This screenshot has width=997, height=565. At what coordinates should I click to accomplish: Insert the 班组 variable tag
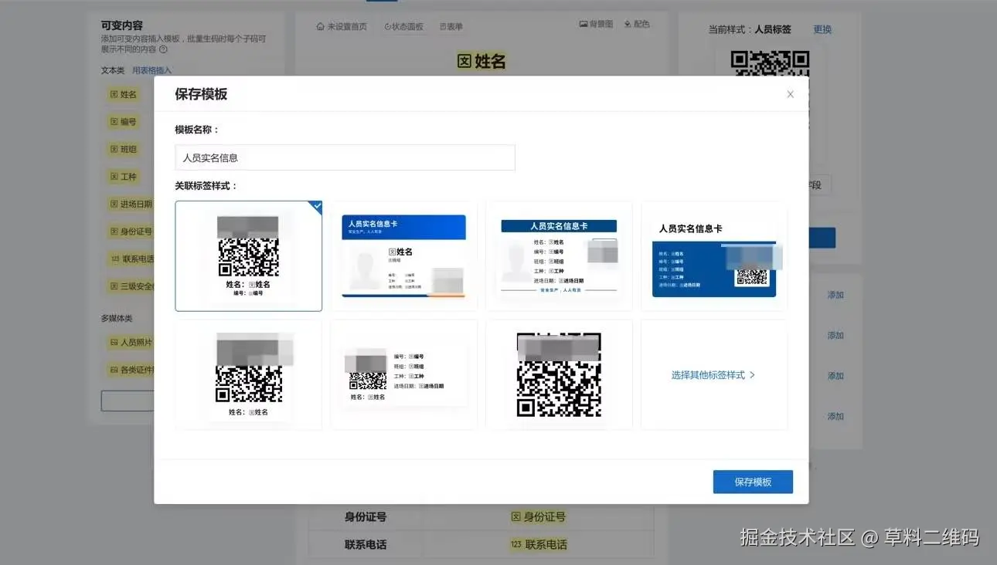pos(124,149)
